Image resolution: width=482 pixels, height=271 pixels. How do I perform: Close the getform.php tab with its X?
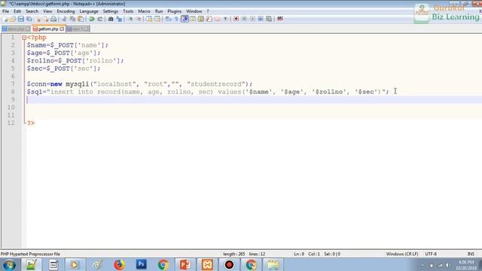coord(62,29)
